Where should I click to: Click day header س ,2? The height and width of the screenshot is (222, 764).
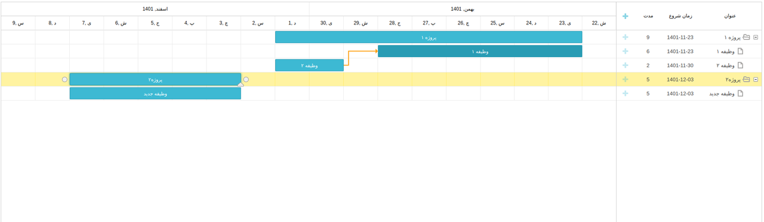(258, 23)
